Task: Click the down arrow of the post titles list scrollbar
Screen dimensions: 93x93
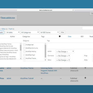Action: pyautogui.click(x=21, y=59)
